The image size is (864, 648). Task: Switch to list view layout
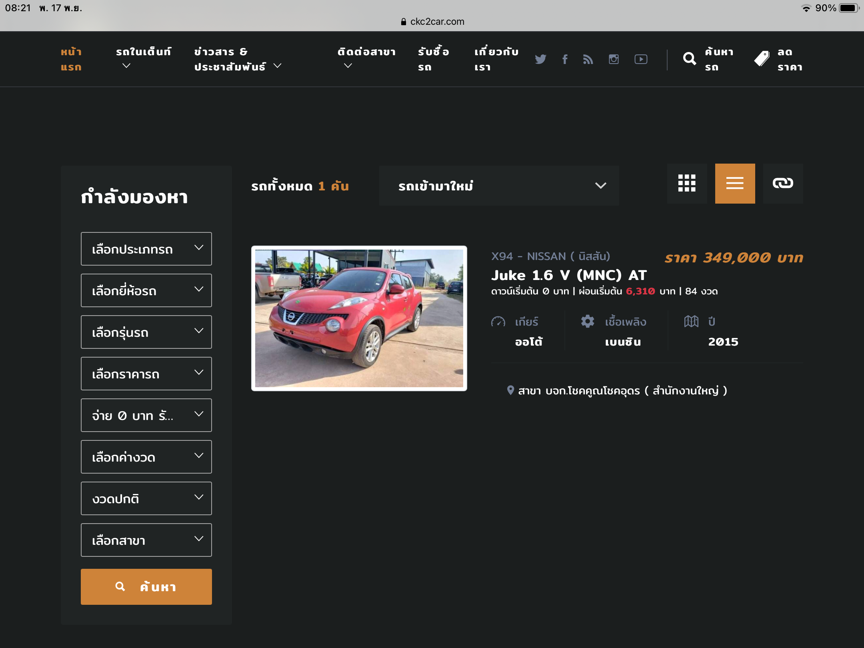pyautogui.click(x=735, y=184)
